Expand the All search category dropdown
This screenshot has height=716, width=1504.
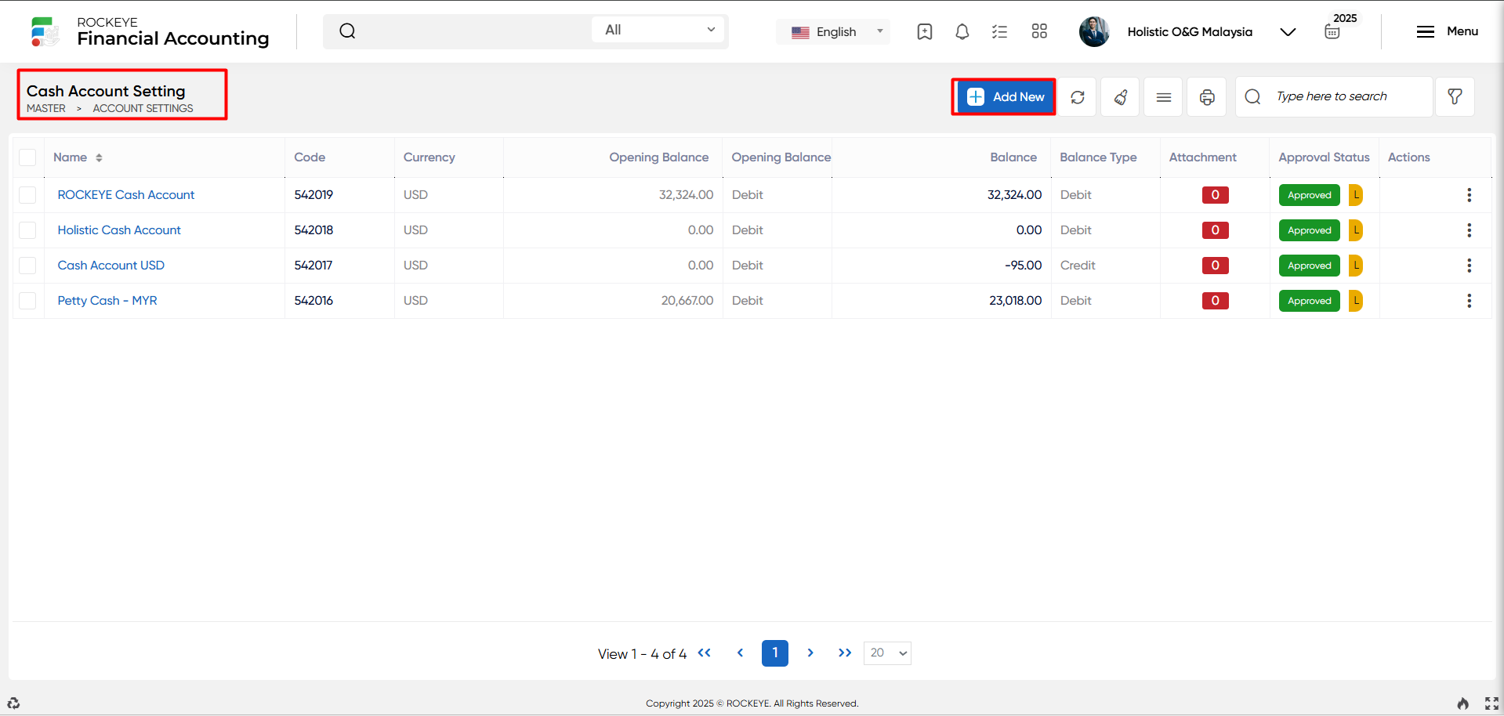(658, 30)
